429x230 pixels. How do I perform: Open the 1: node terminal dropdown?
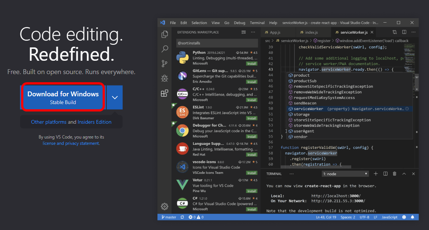[345, 174]
